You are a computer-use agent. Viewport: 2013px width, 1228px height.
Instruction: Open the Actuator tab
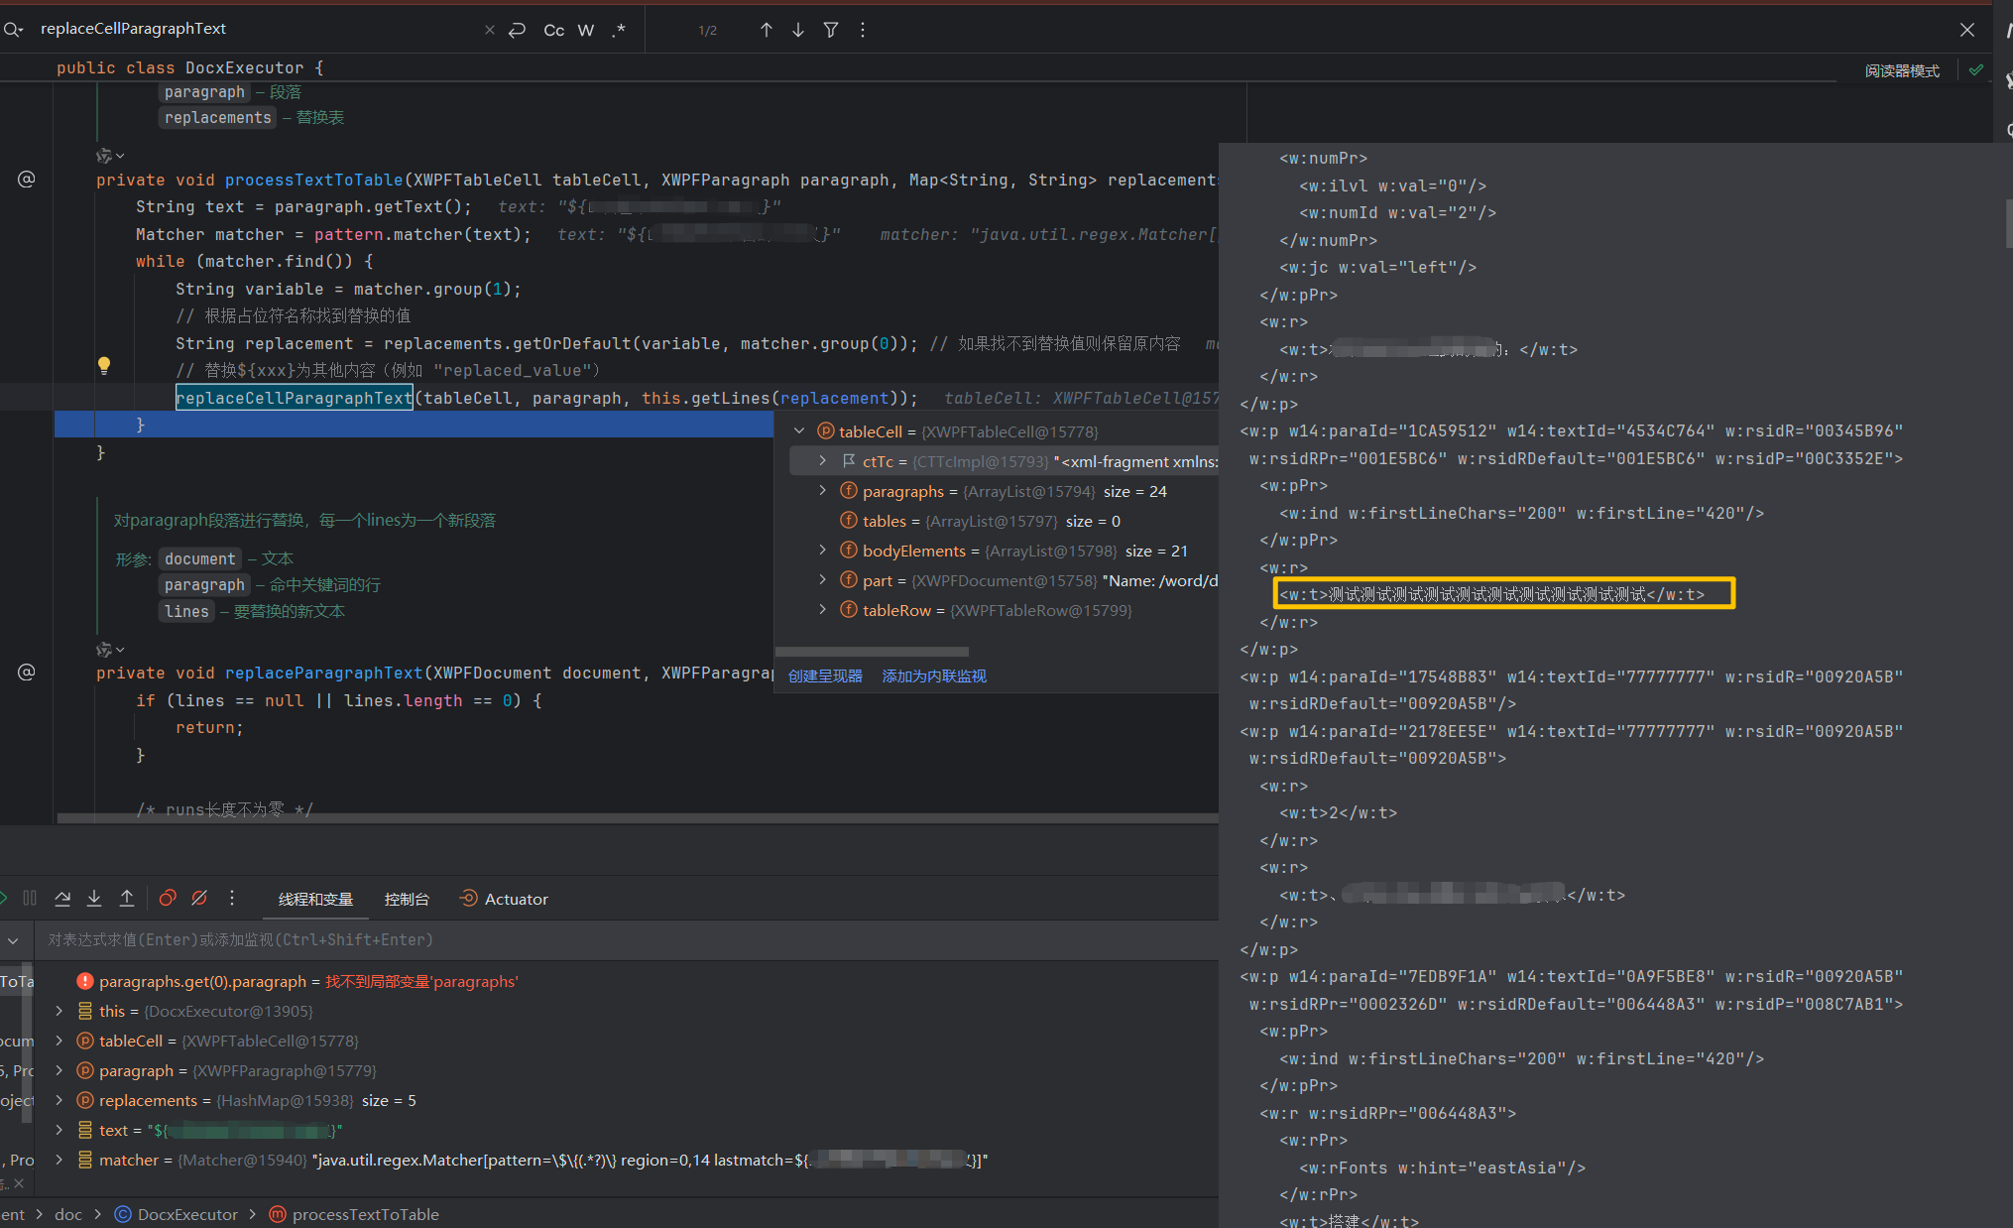click(504, 899)
